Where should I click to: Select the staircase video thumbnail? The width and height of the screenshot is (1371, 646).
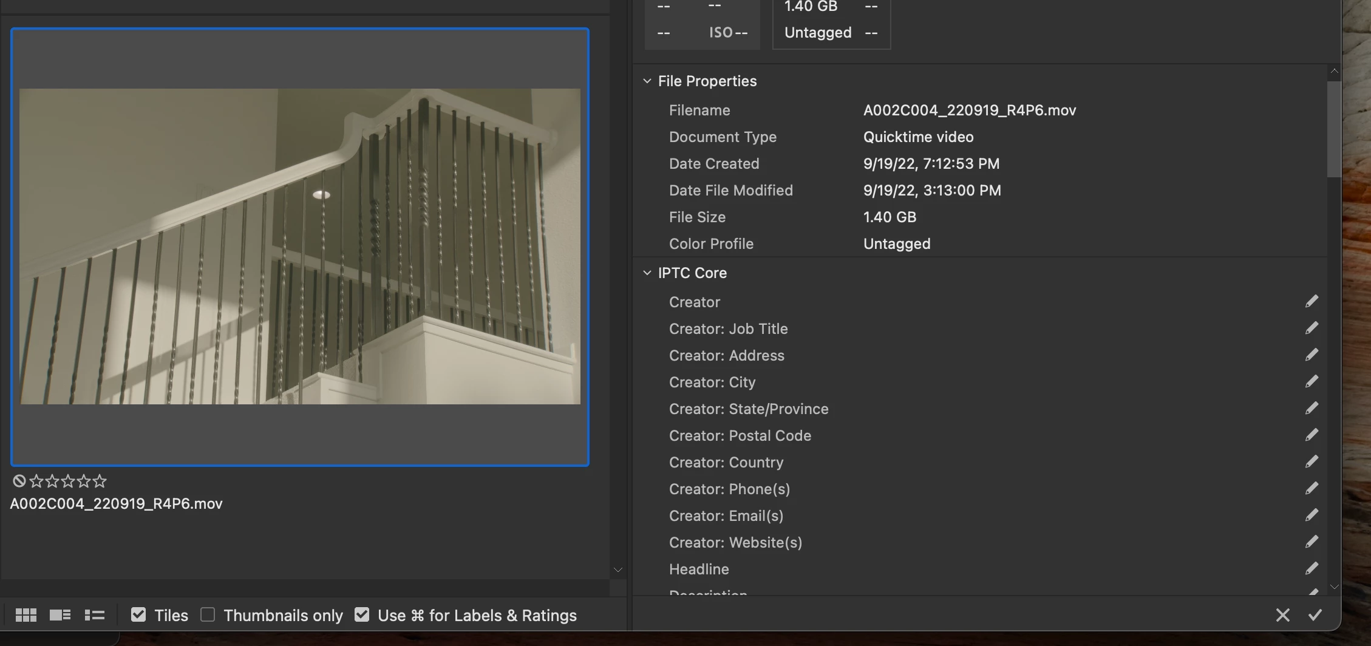pyautogui.click(x=300, y=246)
